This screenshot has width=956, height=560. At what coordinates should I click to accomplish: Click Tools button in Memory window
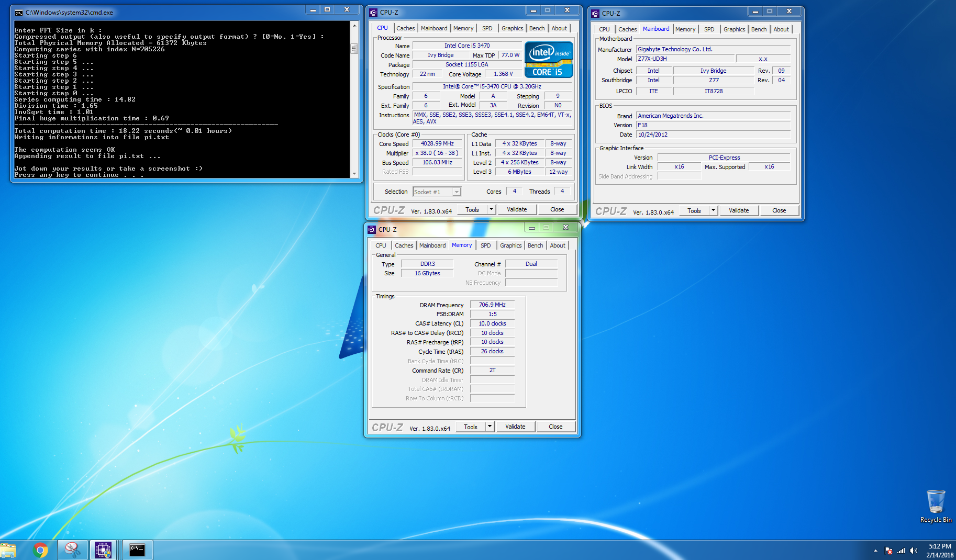471,427
